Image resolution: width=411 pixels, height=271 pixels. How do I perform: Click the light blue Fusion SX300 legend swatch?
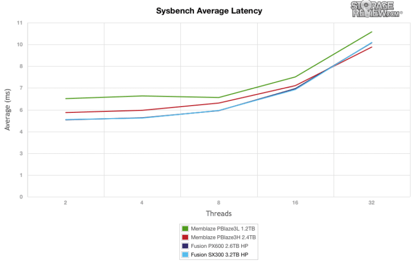[185, 255]
